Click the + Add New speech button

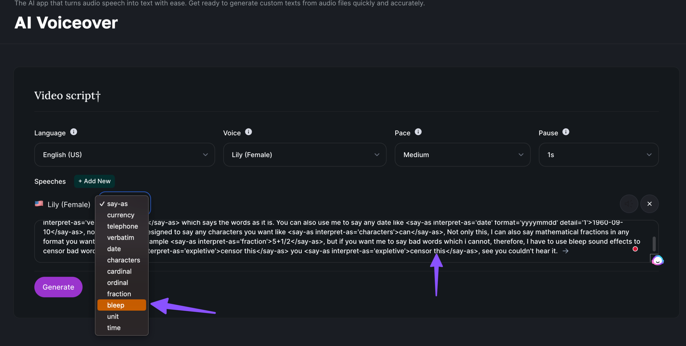tap(94, 181)
